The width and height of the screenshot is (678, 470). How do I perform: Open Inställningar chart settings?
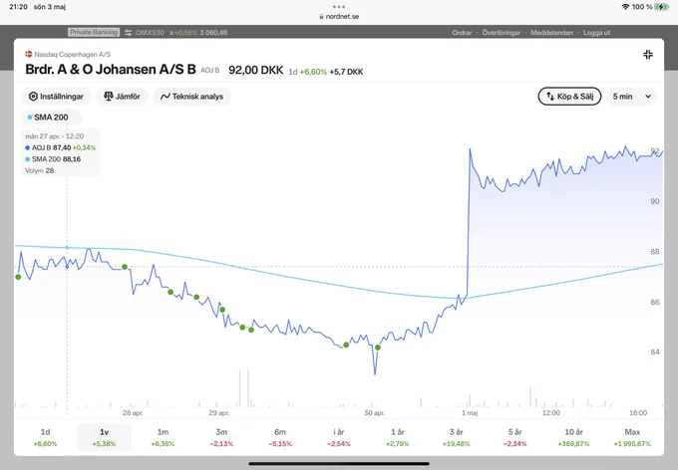point(56,97)
